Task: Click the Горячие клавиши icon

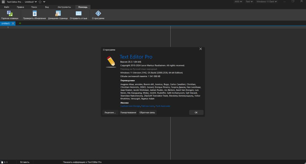Action: coord(10,13)
